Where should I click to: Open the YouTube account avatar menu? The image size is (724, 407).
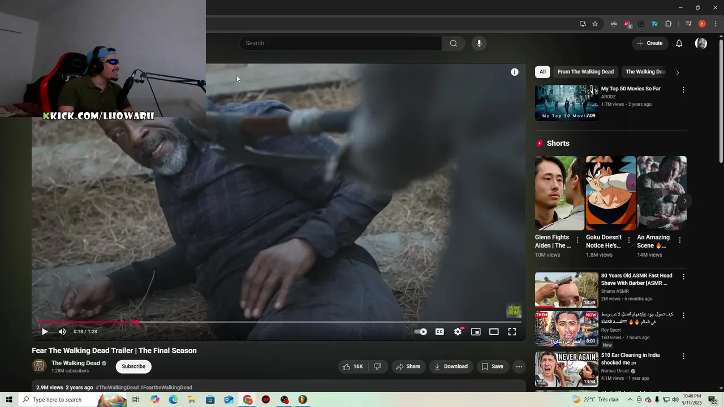click(701, 44)
